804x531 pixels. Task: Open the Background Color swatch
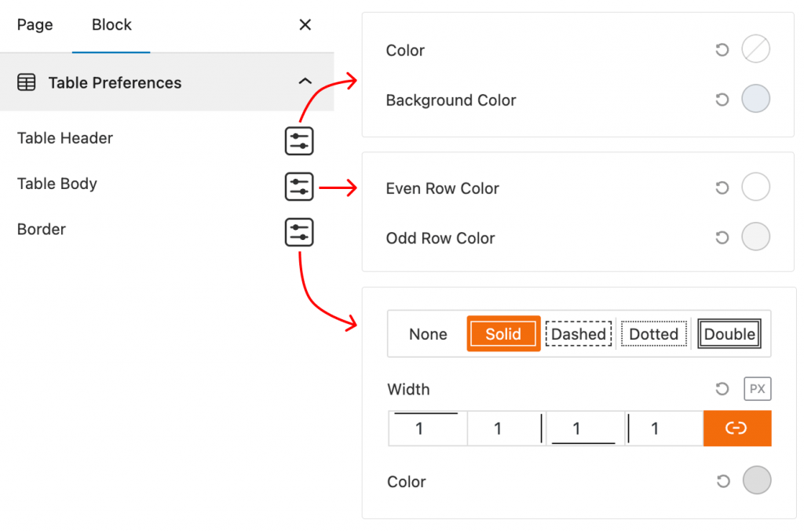coord(755,100)
